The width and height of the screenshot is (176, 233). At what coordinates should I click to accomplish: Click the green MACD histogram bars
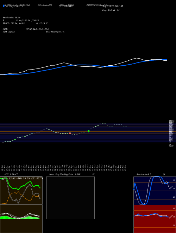click(x=20, y=217)
